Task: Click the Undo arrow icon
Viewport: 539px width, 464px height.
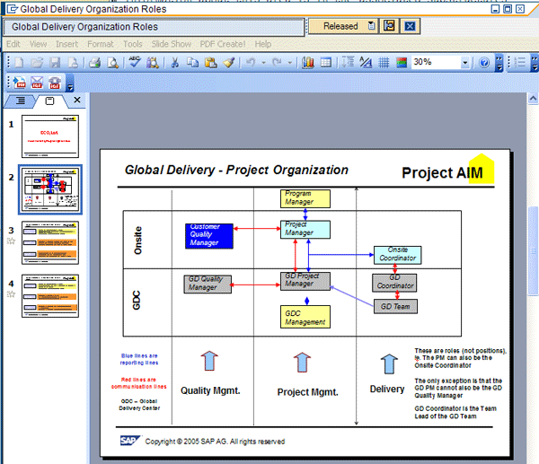Action: [251, 63]
